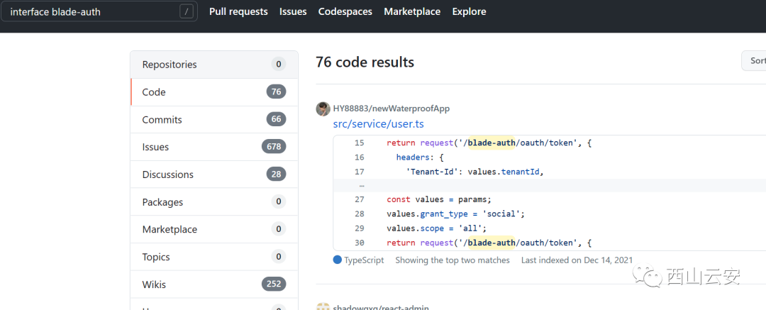View Wikis search results
Screen dimensions: 766x310
coord(154,284)
